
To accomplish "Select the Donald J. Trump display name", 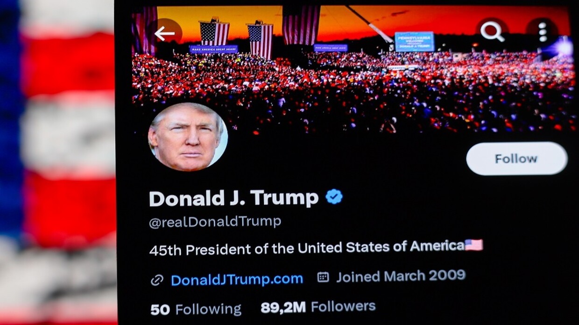I will [x=233, y=198].
